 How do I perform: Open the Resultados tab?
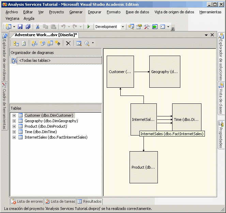[x=89, y=201]
